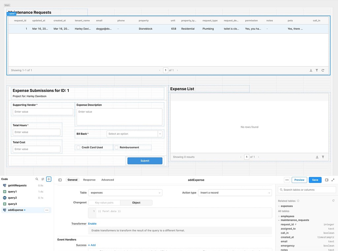The image size is (338, 251).
Task: Check the Credit Card Used checkbox
Action: (78, 147)
